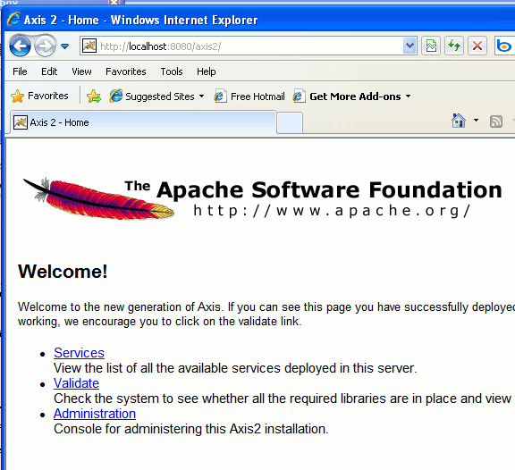This screenshot has height=470, width=515.
Task: Click the Suggested Sites button
Action: [x=153, y=97]
